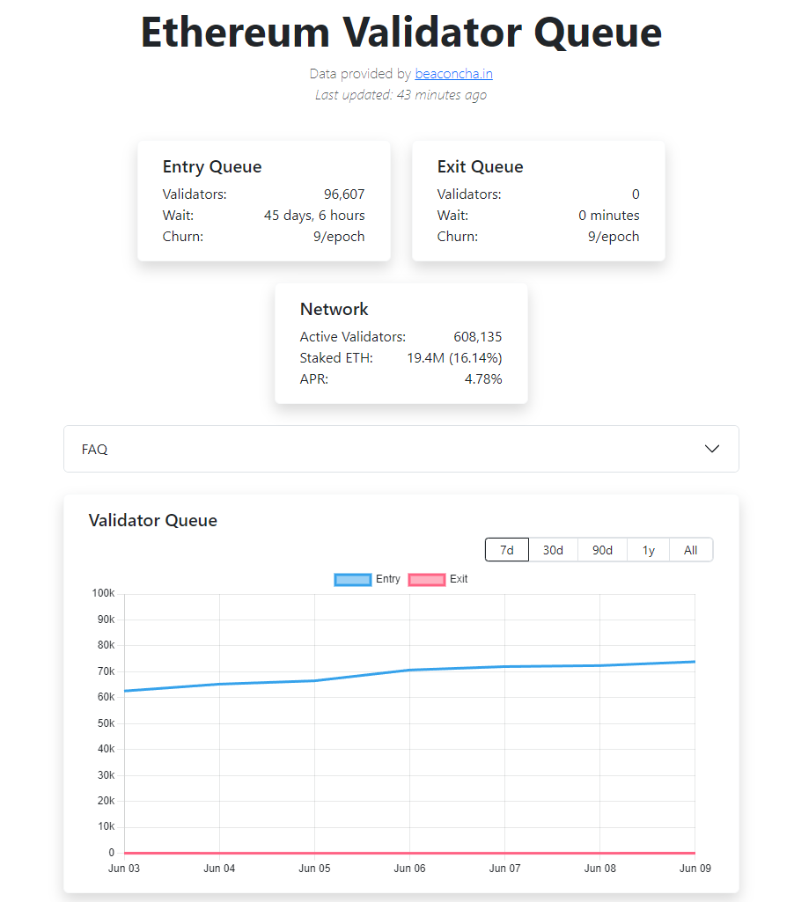The image size is (794, 902).
Task: Click the Entry legend label
Action: 388,579
